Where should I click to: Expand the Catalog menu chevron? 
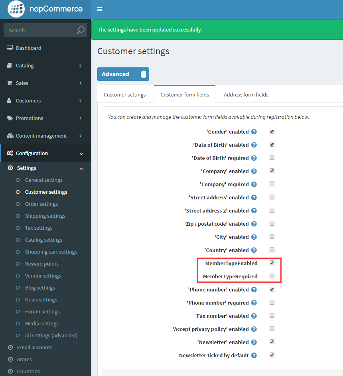pos(81,65)
